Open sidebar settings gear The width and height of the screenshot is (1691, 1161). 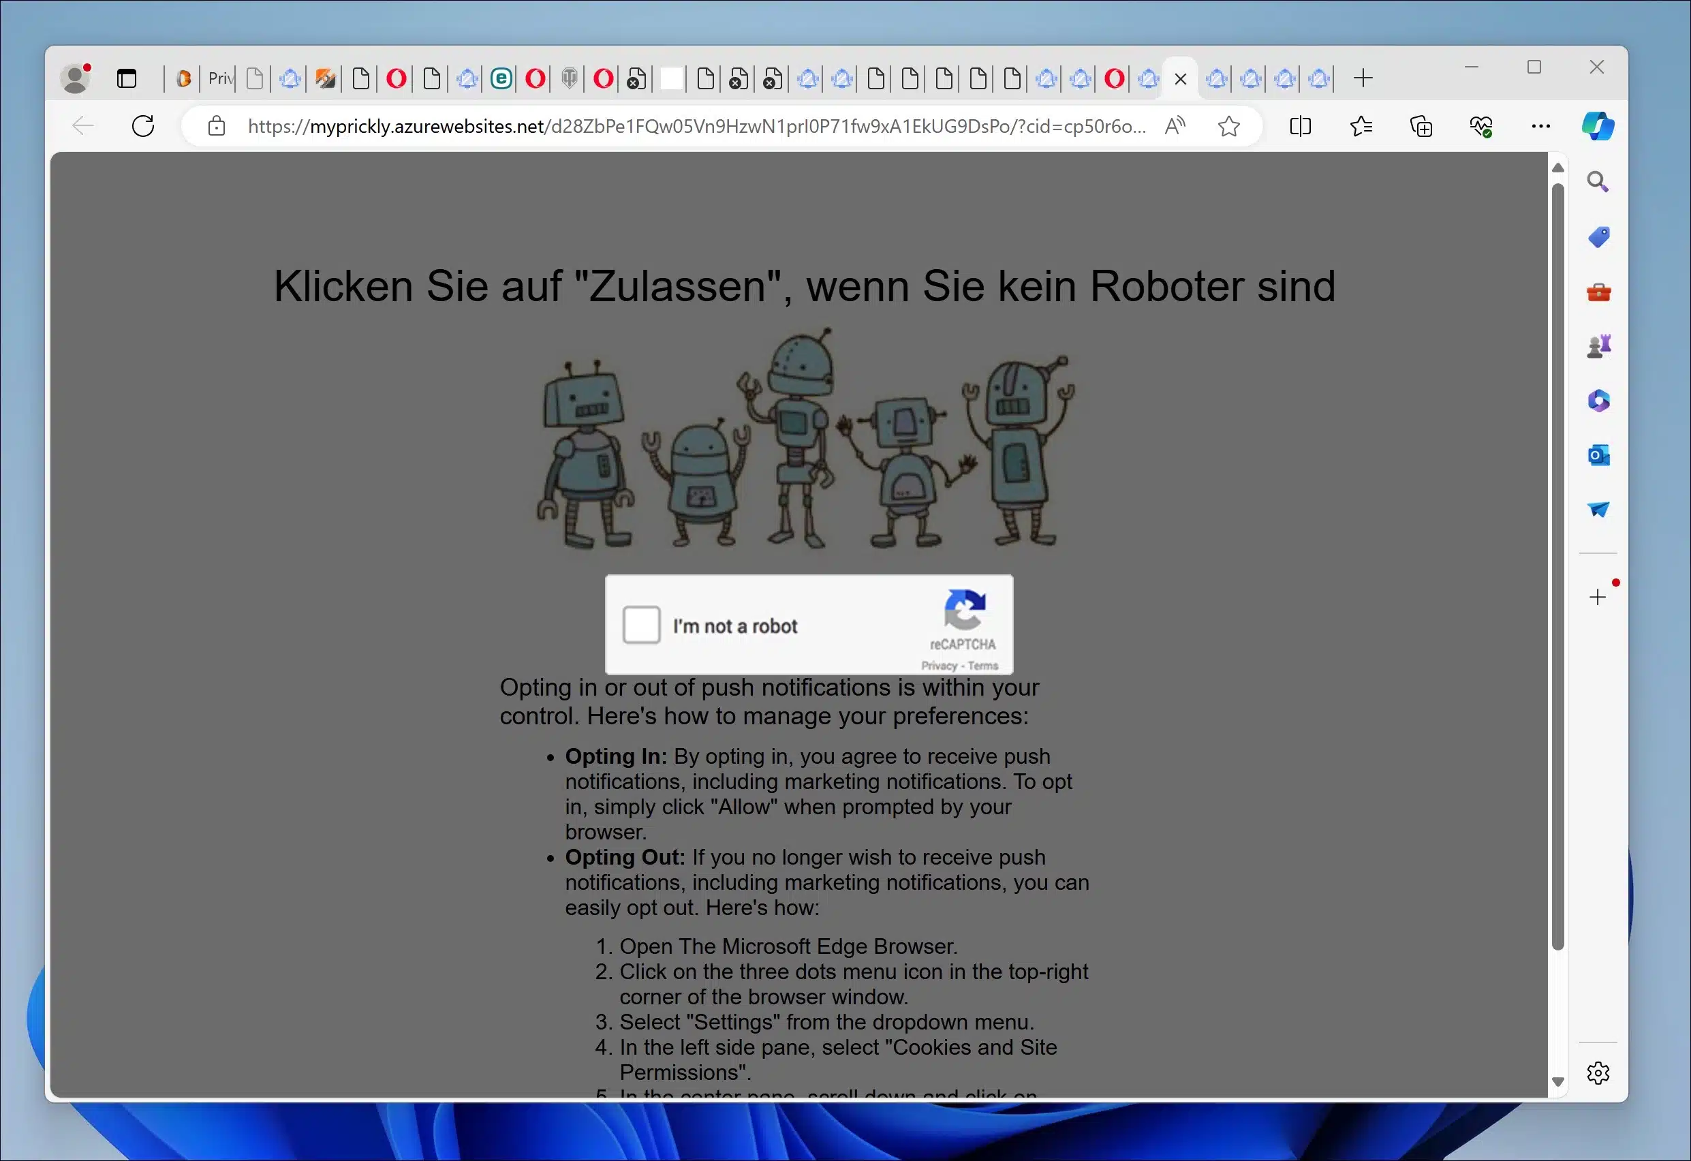pos(1598,1072)
